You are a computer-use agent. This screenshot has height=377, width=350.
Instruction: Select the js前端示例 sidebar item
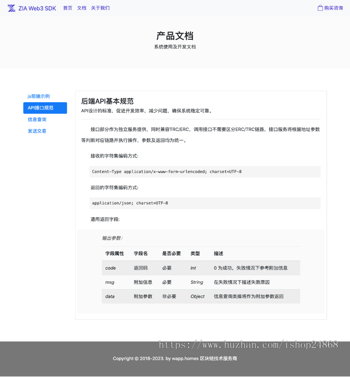coord(38,96)
